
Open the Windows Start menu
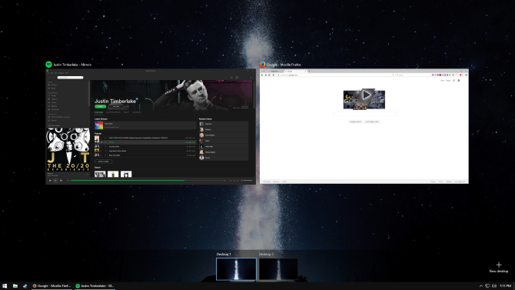coord(5,286)
